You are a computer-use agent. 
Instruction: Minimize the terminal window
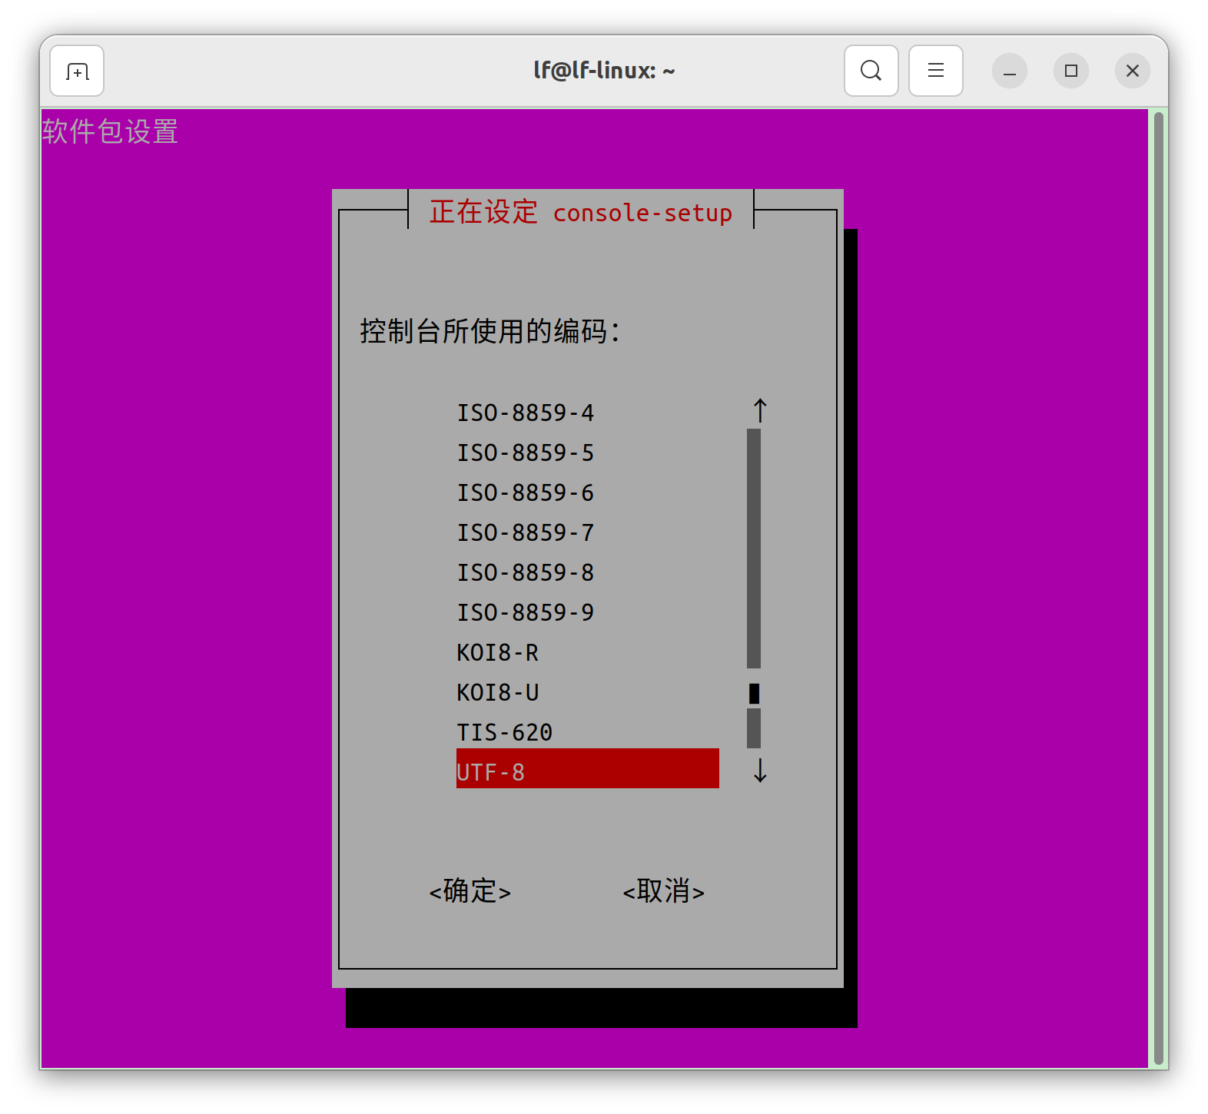click(1010, 71)
